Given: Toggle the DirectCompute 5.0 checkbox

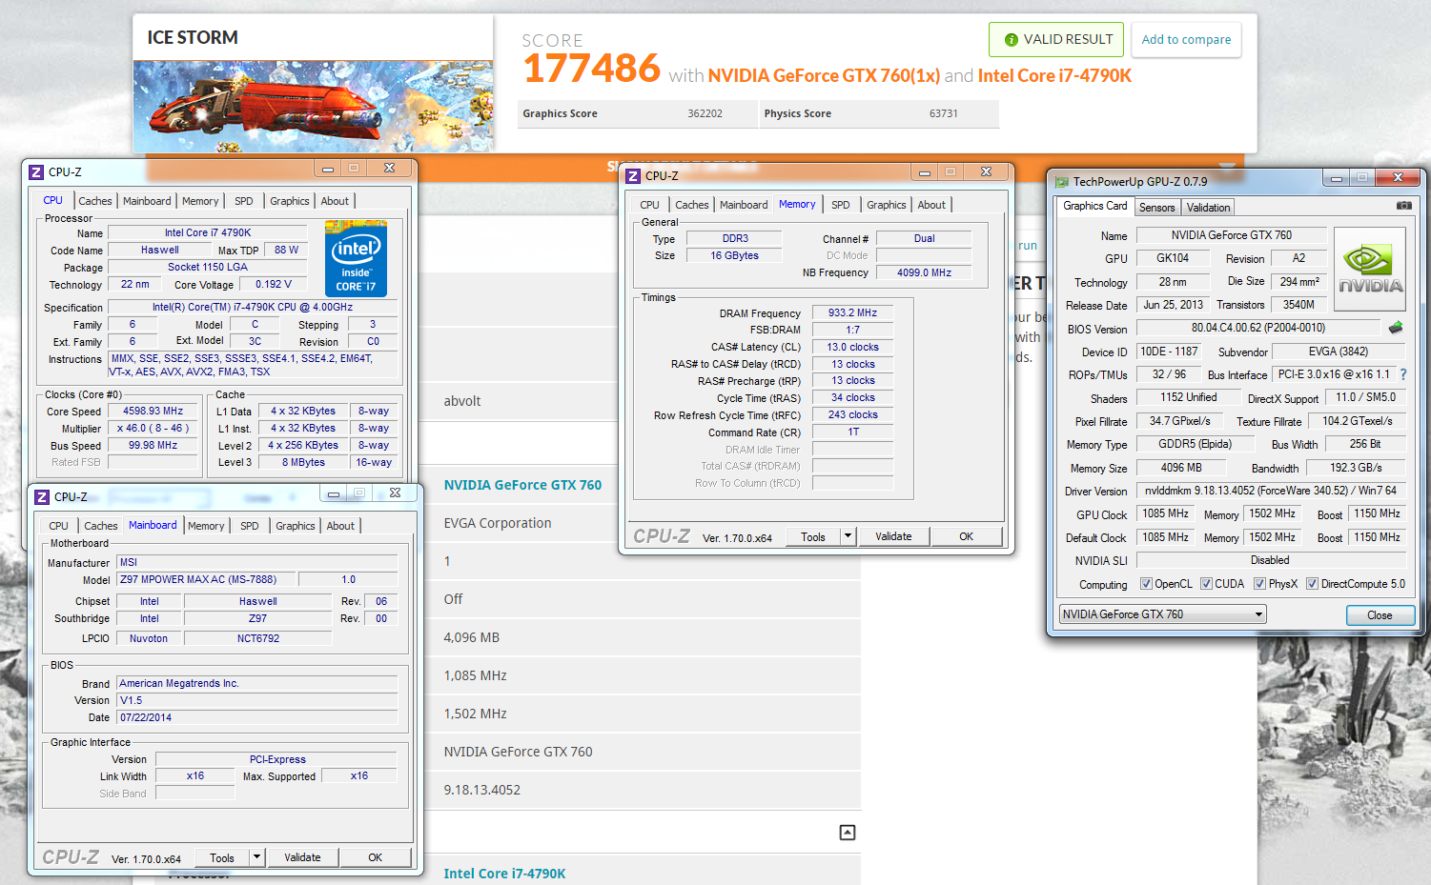Looking at the screenshot, I should point(1312,584).
